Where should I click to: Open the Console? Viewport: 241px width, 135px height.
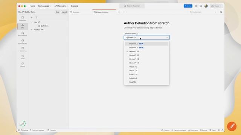tap(52, 130)
